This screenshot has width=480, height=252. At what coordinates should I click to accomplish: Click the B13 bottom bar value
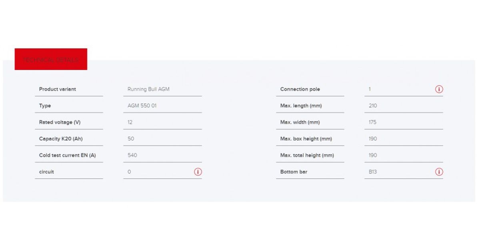[x=373, y=172]
